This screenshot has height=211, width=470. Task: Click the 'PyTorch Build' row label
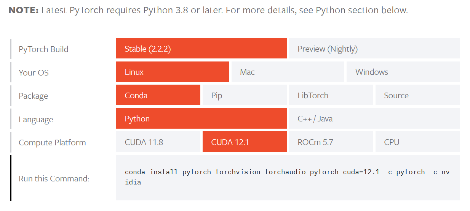pos(43,49)
